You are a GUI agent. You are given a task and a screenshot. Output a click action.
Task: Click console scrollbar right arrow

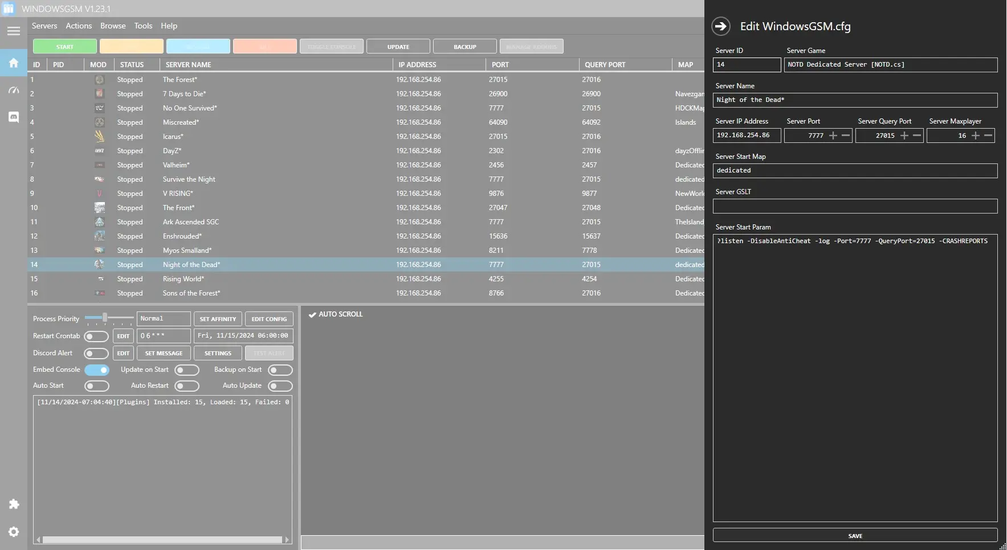point(287,540)
